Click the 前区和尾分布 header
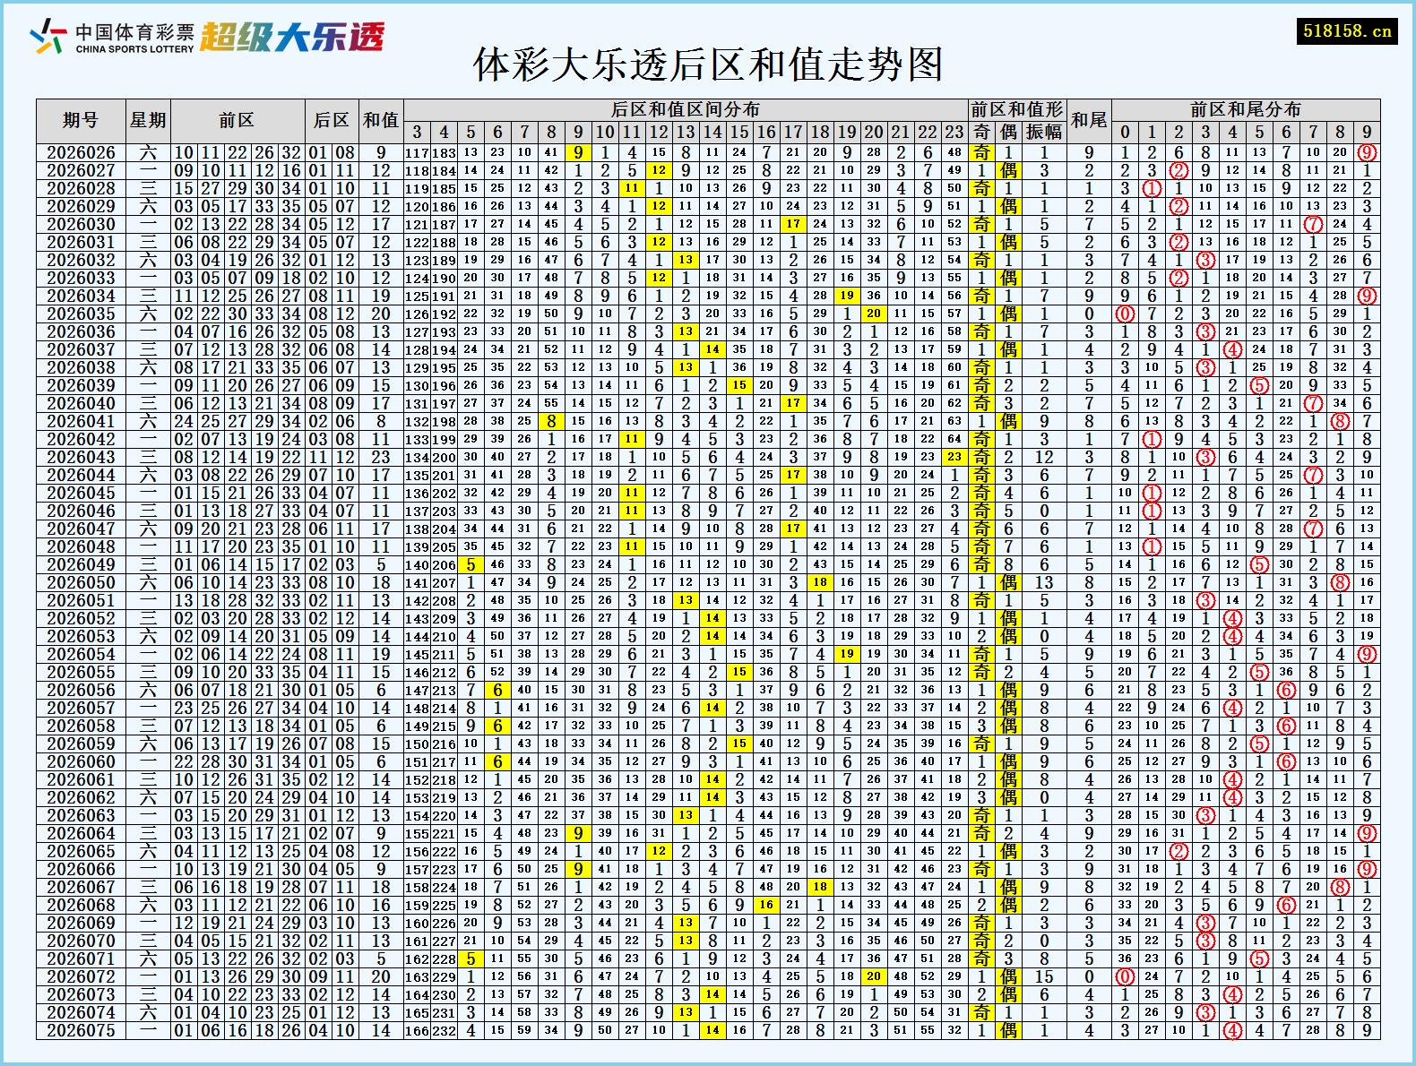1416x1066 pixels. point(1246,109)
